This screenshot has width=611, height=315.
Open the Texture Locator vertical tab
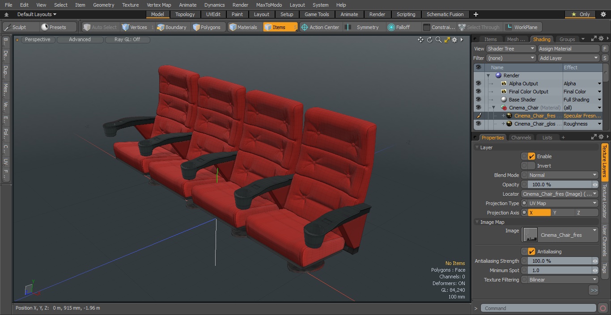click(x=605, y=201)
